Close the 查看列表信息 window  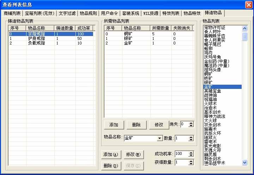pyautogui.click(x=248, y=4)
